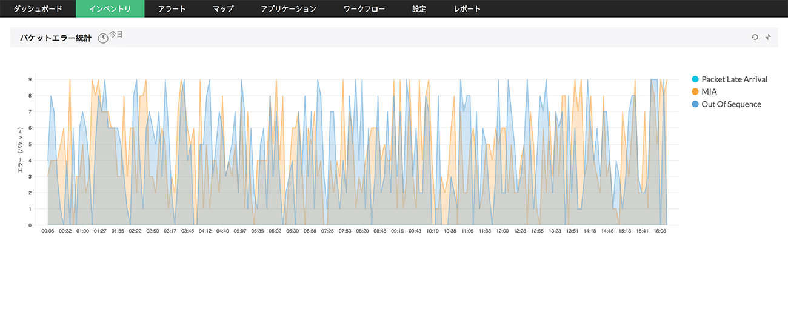Open the 設定 tab
Screen dimensions: 788x315
click(x=419, y=8)
